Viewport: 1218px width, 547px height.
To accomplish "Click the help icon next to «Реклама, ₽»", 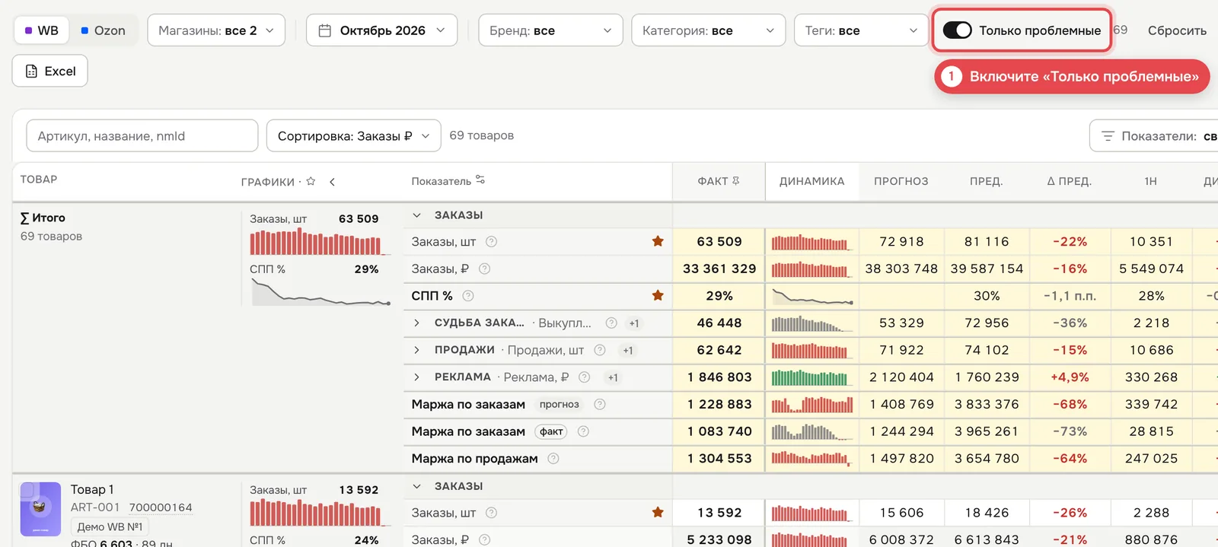I will [x=585, y=377].
